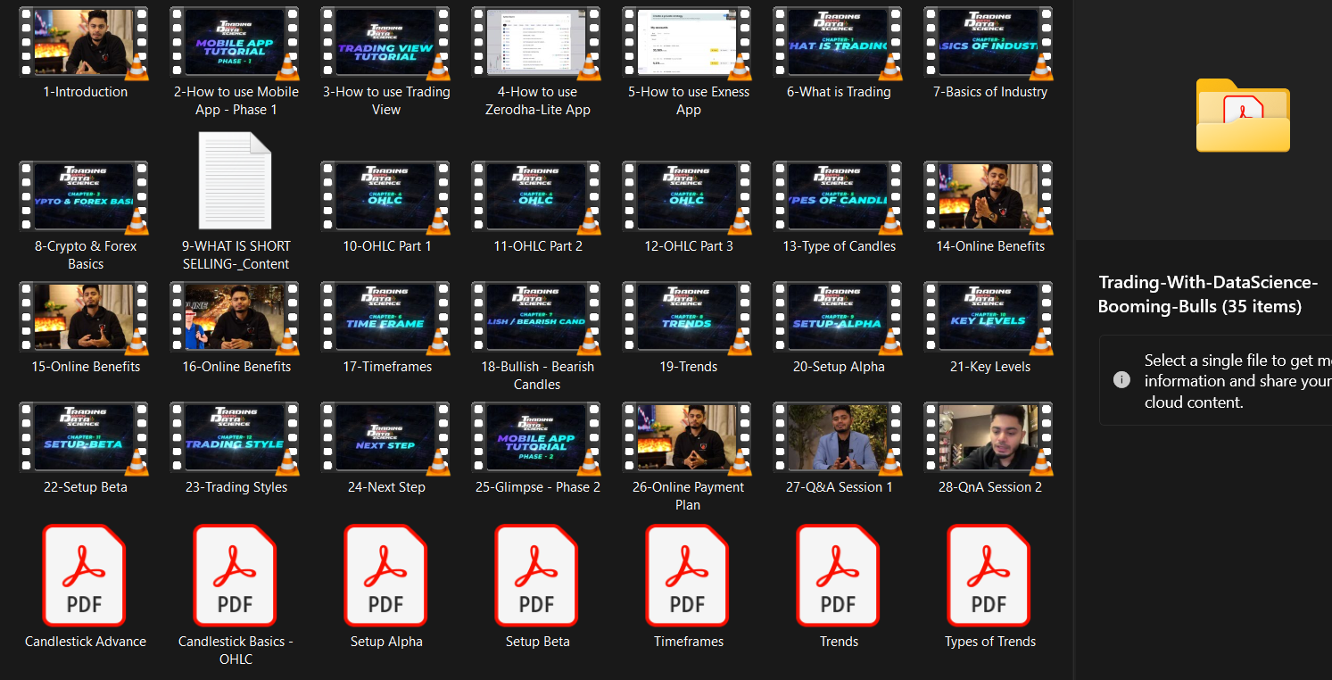
Task: Click the Setup Beta PDF icon
Action: pyautogui.click(x=537, y=576)
